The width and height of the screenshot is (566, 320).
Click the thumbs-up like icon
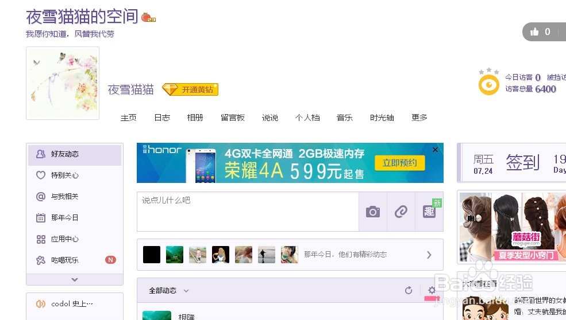click(534, 32)
